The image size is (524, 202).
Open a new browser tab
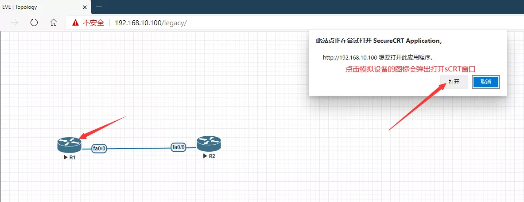click(99, 7)
